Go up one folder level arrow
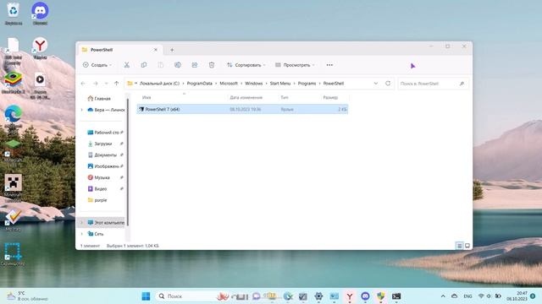Viewport: 542px width, 304px height. 117,84
